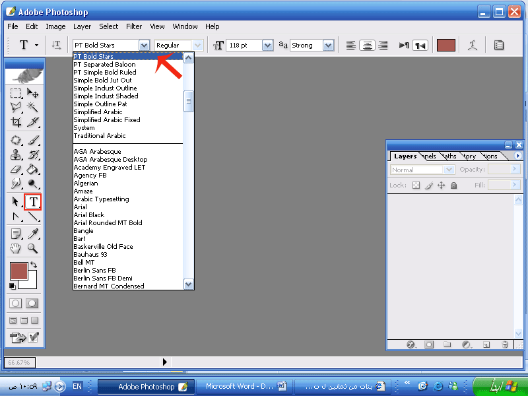Image resolution: width=528 pixels, height=396 pixels.
Task: Switch to the Paths tab
Action: [449, 156]
